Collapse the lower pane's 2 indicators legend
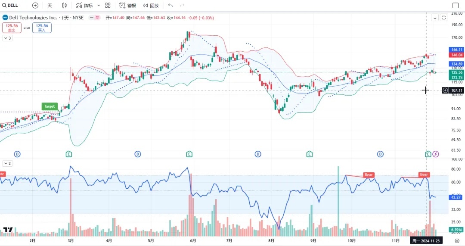The height and width of the screenshot is (246, 465). point(7,163)
